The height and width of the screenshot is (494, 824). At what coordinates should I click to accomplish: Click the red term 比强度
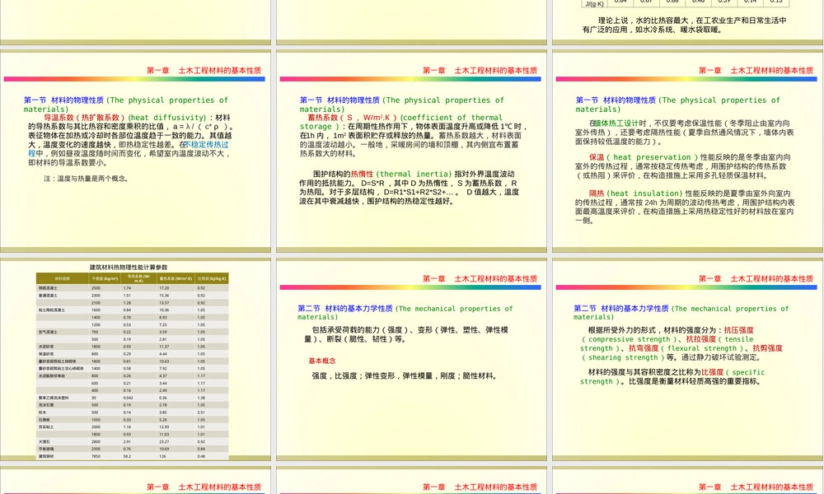tap(713, 372)
